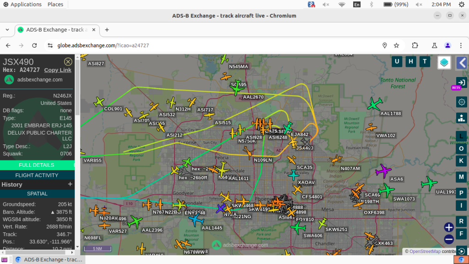Click the N545MA aircraft label
Screen dimensions: 469x264
pyautogui.click(x=238, y=66)
